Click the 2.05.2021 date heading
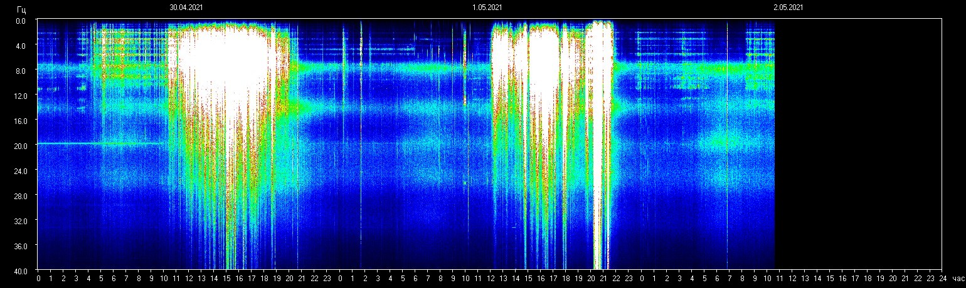 point(788,8)
